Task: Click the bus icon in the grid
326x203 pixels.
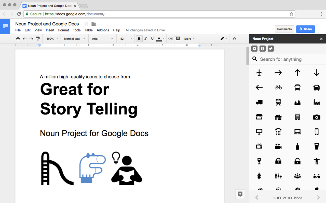Action: click(x=297, y=88)
